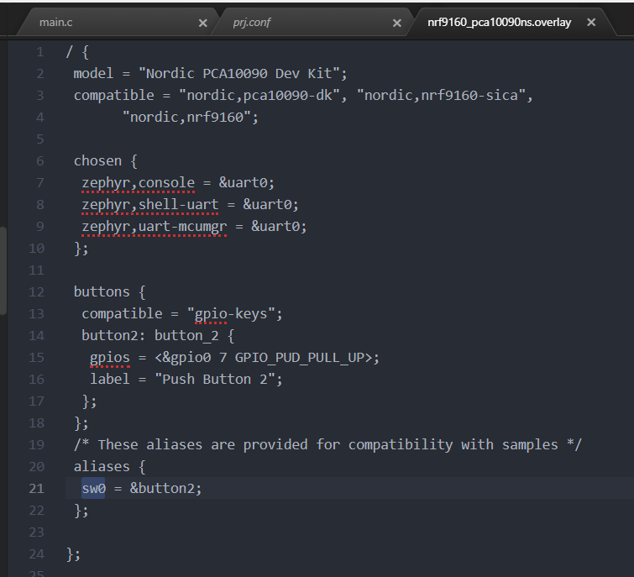Place cursor on the sw0 alias
Viewport: 634px width, 577px height.
93,489
